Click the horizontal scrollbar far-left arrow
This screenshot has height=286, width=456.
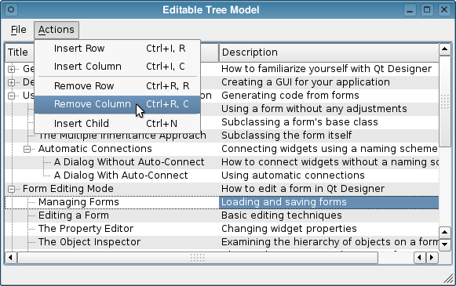point(11,258)
